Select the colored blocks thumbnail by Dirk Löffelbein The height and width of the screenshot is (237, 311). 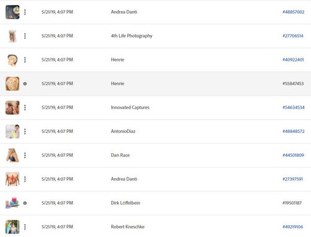click(x=12, y=203)
